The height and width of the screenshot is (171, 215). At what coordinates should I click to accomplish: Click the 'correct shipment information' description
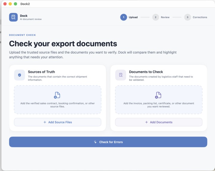[x=57, y=78]
